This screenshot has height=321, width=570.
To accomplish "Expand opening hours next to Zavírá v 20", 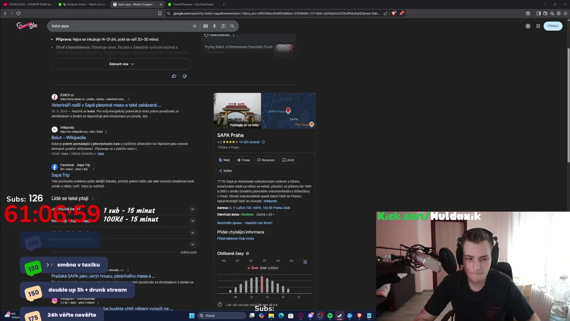I will [x=273, y=214].
